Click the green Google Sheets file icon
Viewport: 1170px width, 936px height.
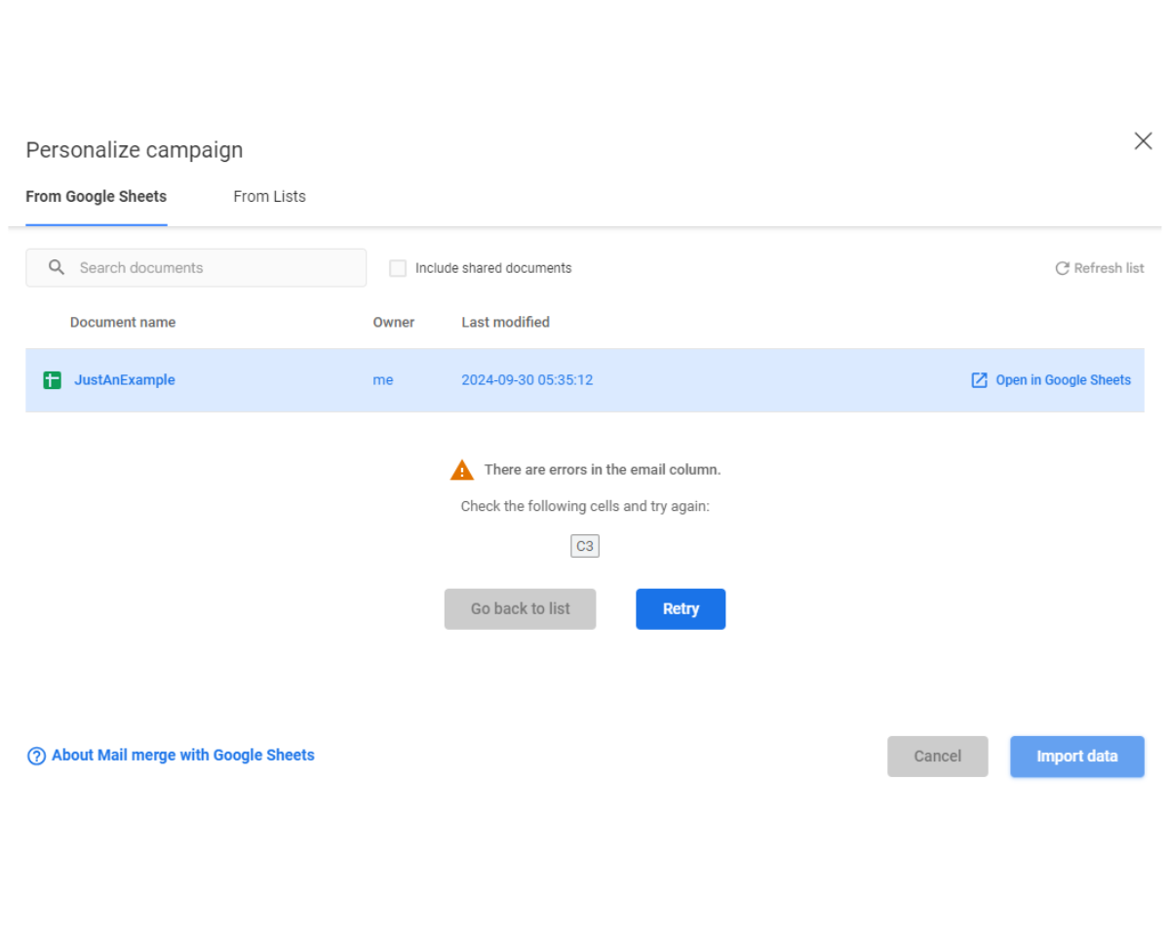click(x=53, y=380)
